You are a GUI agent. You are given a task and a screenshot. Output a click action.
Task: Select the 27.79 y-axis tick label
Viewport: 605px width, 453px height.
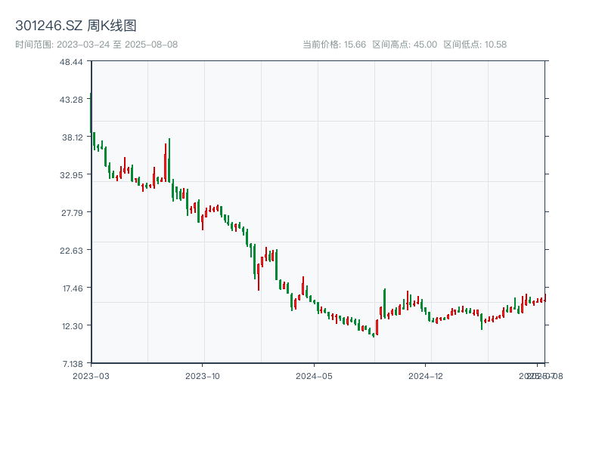pyautogui.click(x=73, y=212)
